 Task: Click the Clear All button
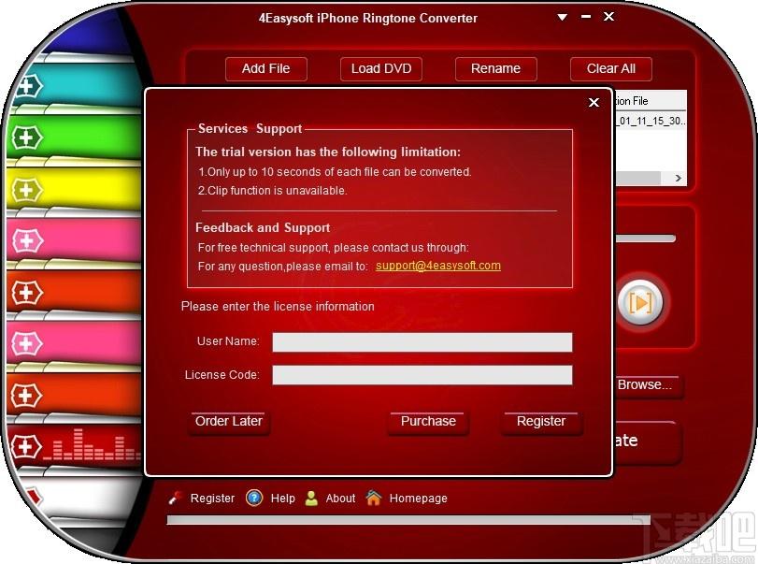point(611,68)
